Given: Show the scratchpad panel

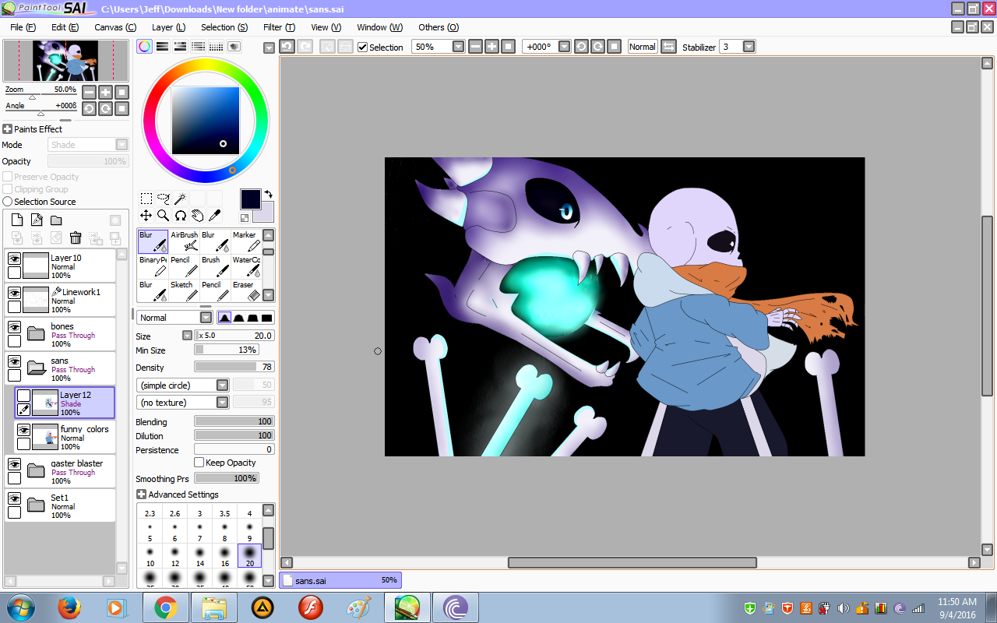Looking at the screenshot, I should 234,47.
